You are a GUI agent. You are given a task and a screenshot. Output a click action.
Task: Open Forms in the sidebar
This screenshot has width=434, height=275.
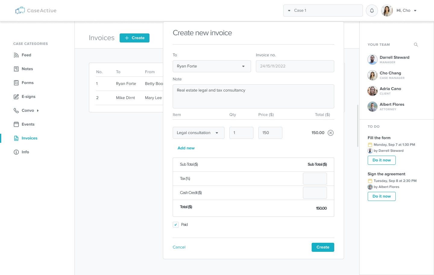27,83
